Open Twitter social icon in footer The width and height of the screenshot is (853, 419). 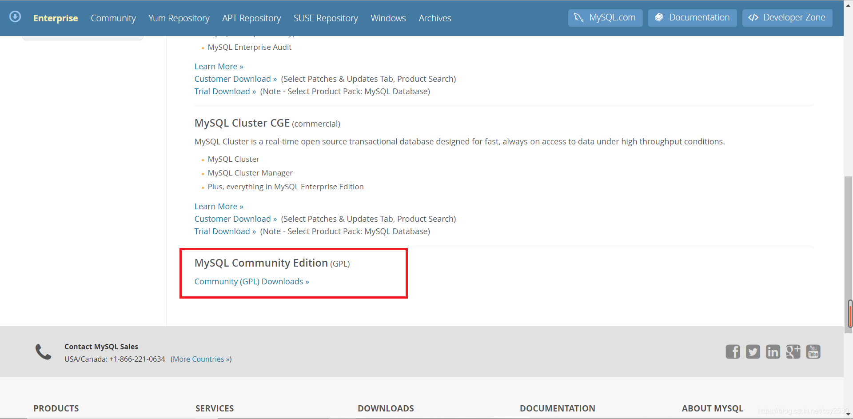click(753, 351)
